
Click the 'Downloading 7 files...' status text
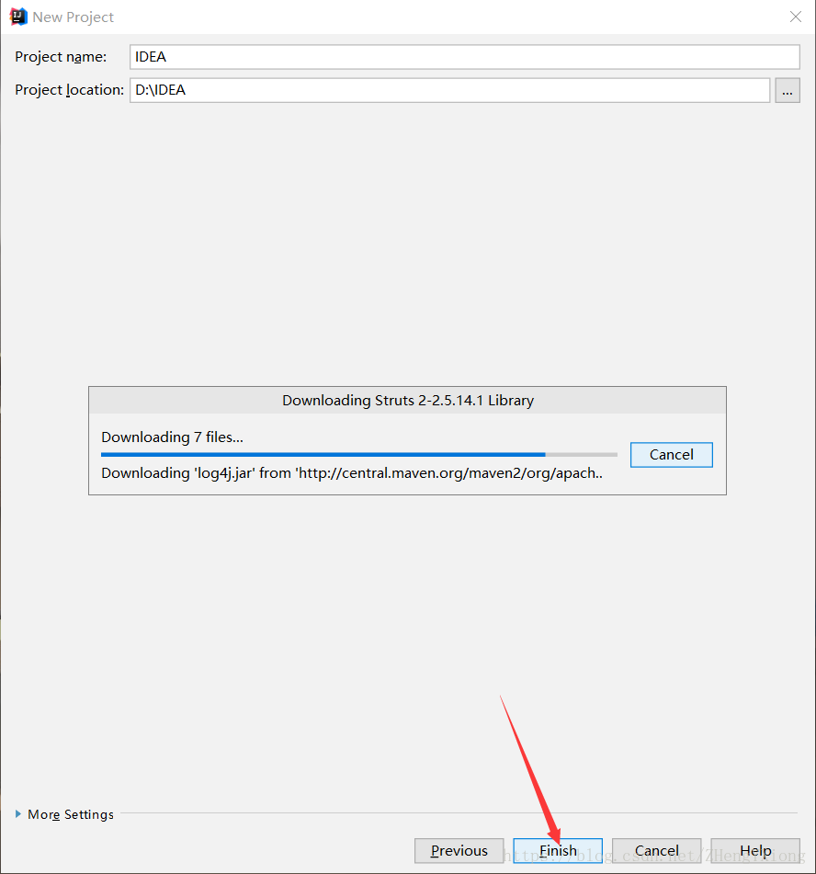(x=172, y=437)
